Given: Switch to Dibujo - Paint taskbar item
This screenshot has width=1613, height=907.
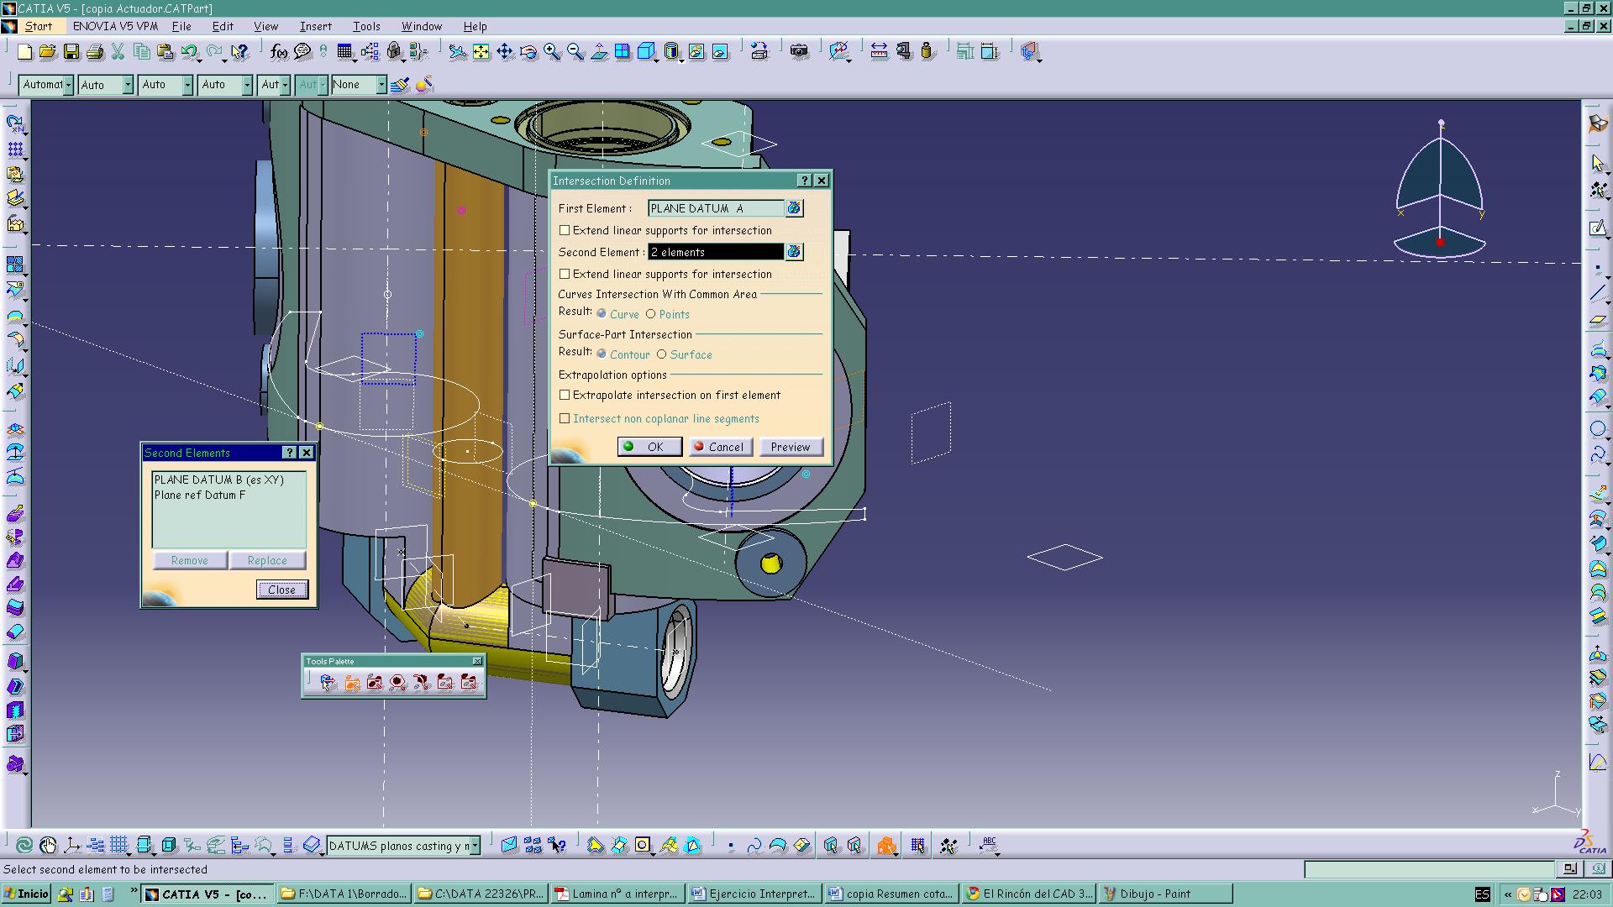Looking at the screenshot, I should [1164, 894].
